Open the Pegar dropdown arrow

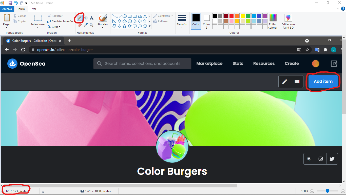tap(7, 28)
